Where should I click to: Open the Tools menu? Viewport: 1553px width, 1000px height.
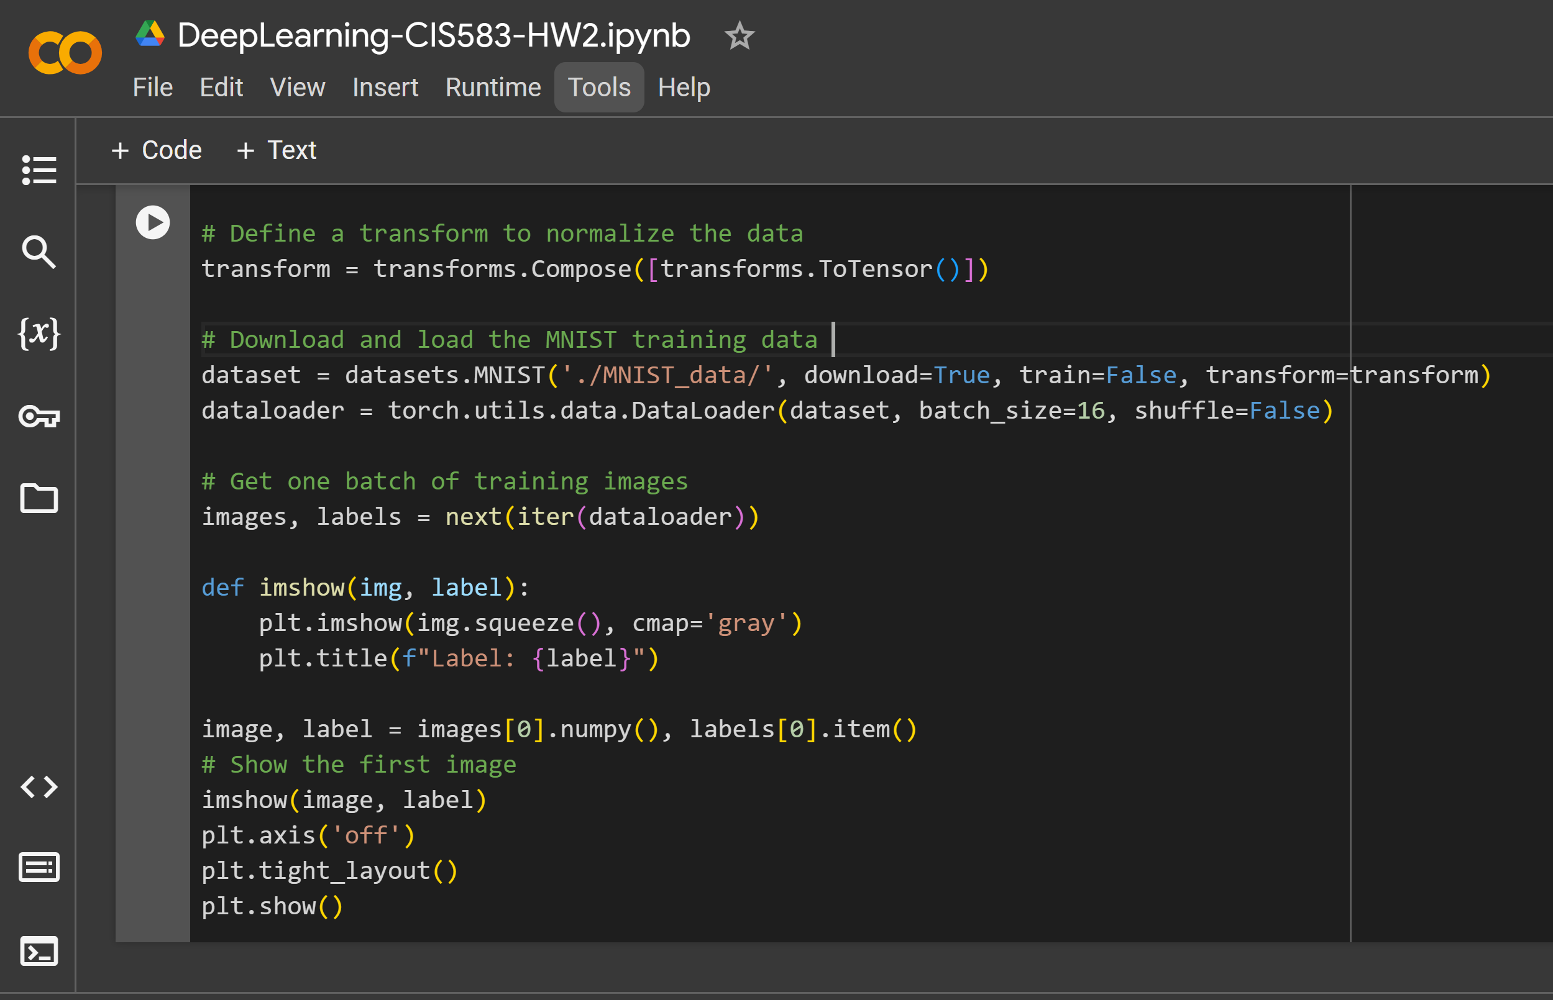click(x=599, y=88)
